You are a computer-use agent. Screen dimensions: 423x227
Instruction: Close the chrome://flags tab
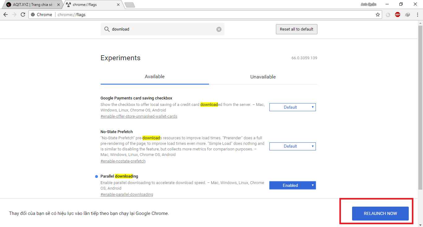click(x=118, y=5)
